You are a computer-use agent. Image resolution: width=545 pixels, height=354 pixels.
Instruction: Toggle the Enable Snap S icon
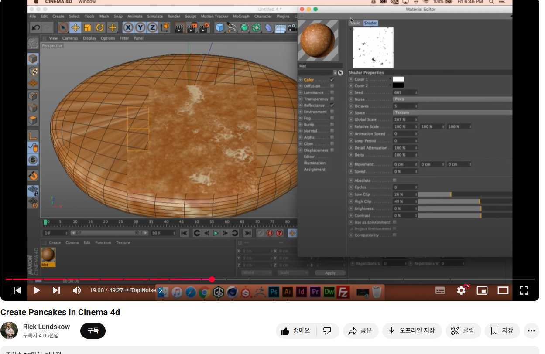(33, 160)
